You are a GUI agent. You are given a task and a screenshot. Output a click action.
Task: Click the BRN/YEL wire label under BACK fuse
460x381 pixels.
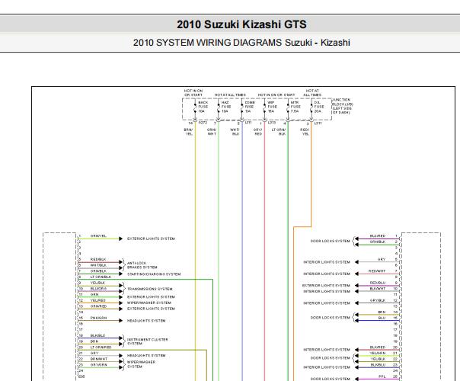point(188,132)
